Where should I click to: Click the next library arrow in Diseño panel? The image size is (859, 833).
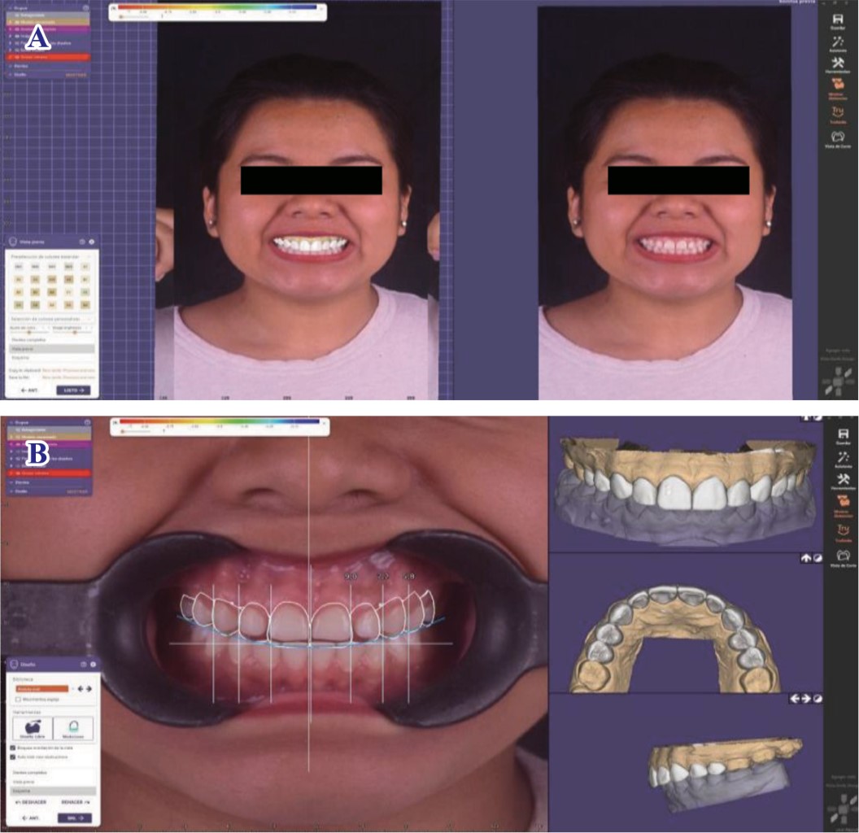(x=89, y=688)
